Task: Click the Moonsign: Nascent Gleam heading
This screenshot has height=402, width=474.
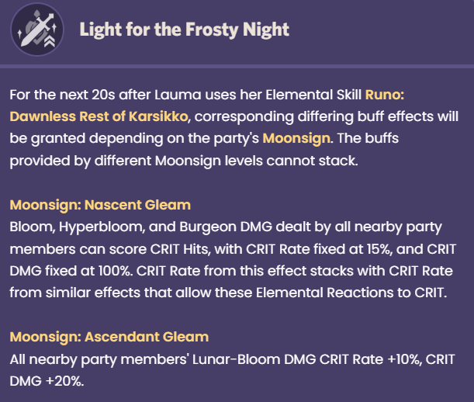Action: [x=100, y=205]
